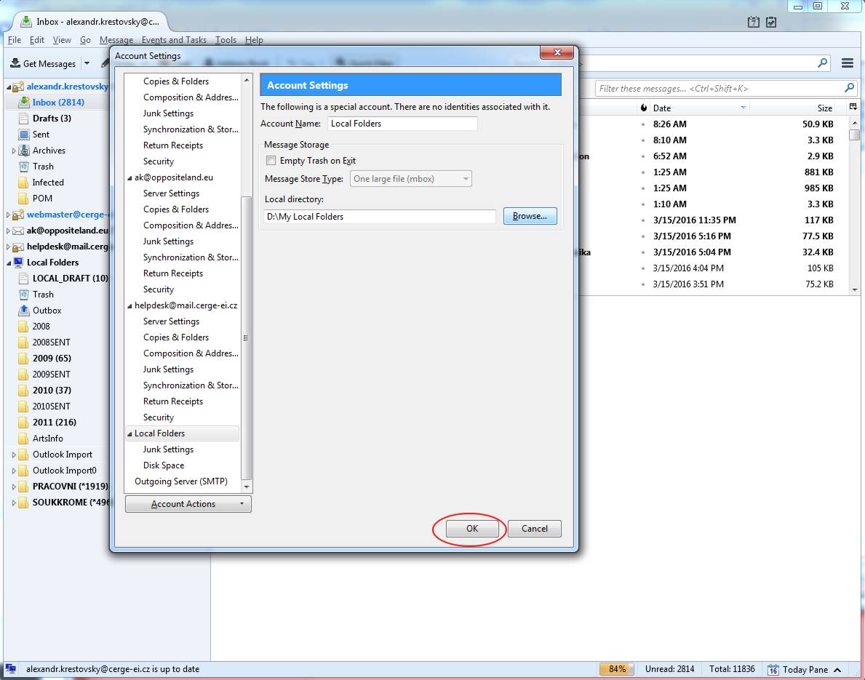
Task: Click the Browse button
Action: tap(530, 217)
